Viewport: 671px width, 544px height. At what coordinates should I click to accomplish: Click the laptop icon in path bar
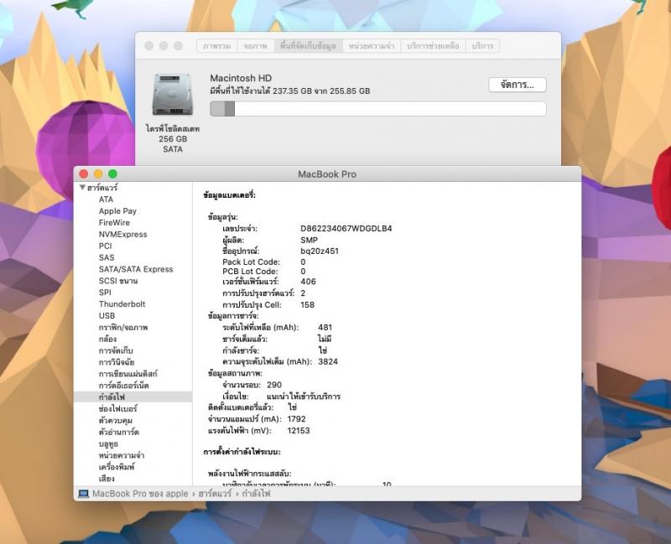click(84, 494)
